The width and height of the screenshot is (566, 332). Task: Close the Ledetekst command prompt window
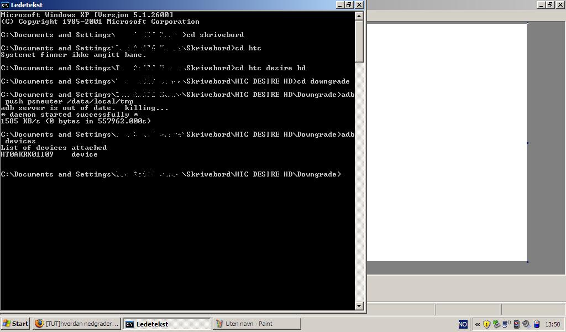coord(359,4)
